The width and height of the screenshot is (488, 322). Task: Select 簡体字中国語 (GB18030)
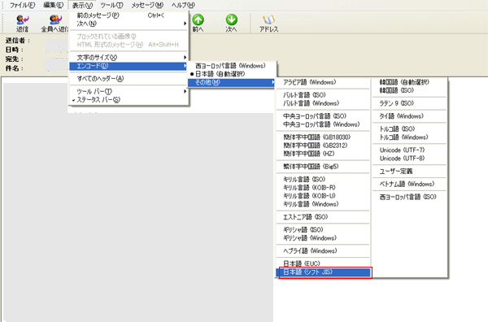(323, 137)
